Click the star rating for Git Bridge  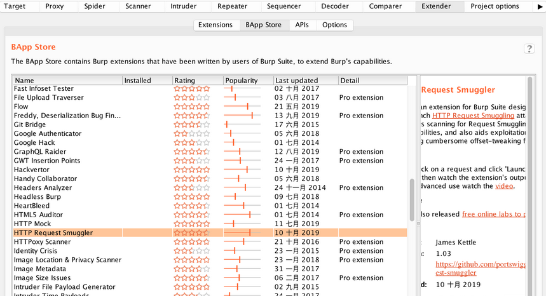click(x=191, y=124)
